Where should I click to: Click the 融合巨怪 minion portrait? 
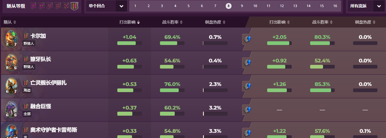pos(11,110)
